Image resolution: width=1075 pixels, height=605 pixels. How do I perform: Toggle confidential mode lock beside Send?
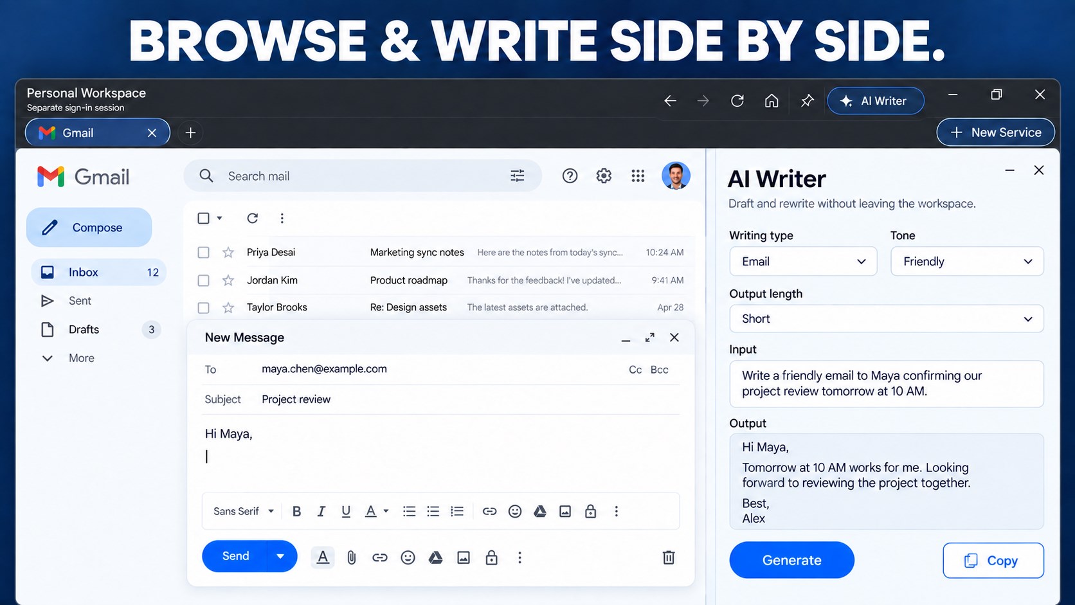pyautogui.click(x=492, y=557)
